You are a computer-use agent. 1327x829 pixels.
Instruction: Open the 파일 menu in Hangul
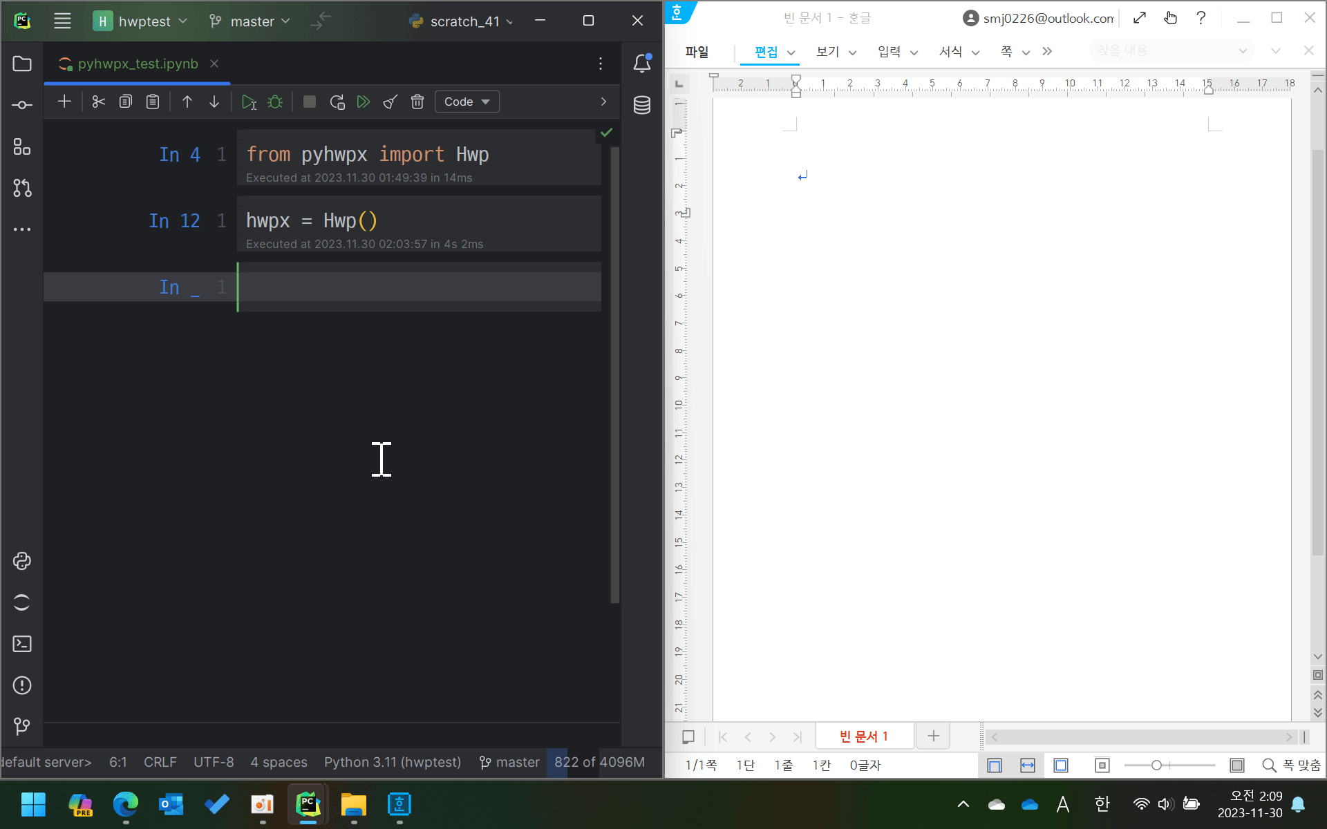click(x=697, y=52)
